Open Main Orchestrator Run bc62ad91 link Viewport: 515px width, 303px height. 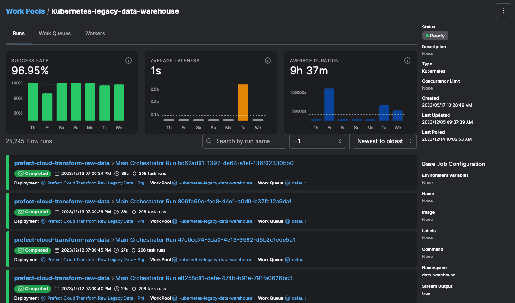pyautogui.click(x=204, y=163)
